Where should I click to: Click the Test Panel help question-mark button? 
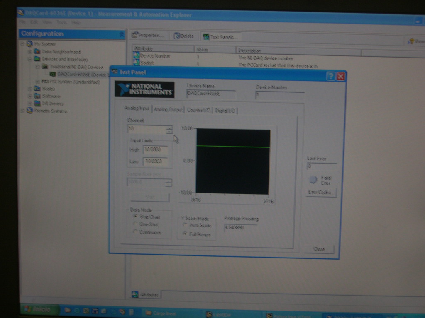331,76
